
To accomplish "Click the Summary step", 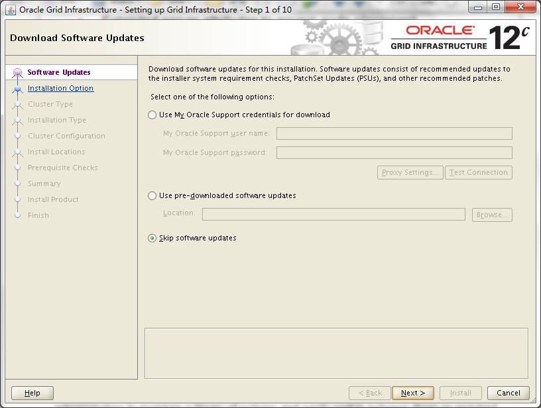I will pyautogui.click(x=44, y=183).
